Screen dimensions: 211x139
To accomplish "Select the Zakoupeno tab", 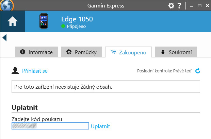I will [x=128, y=52].
